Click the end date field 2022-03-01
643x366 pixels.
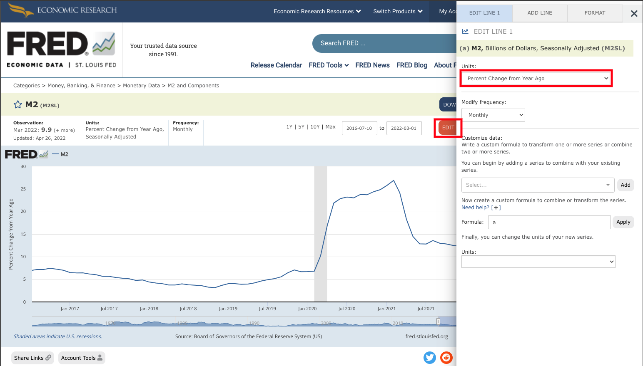(x=404, y=128)
